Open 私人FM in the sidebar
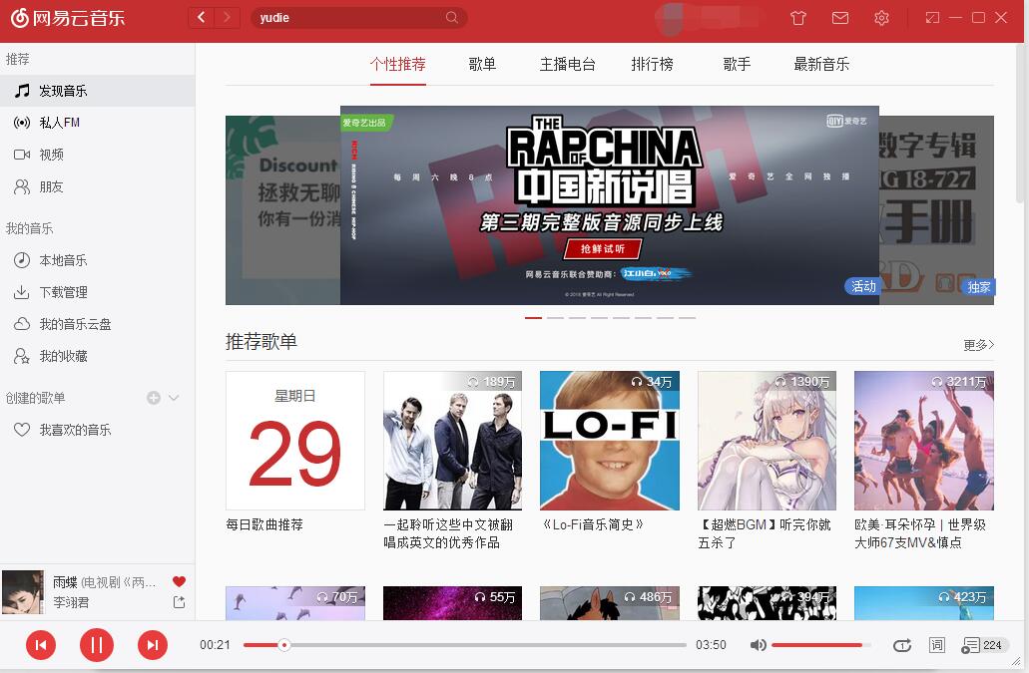This screenshot has height=673, width=1029. [97, 123]
